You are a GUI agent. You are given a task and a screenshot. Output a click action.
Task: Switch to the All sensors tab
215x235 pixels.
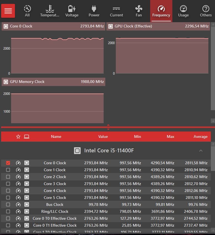[x=27, y=11]
